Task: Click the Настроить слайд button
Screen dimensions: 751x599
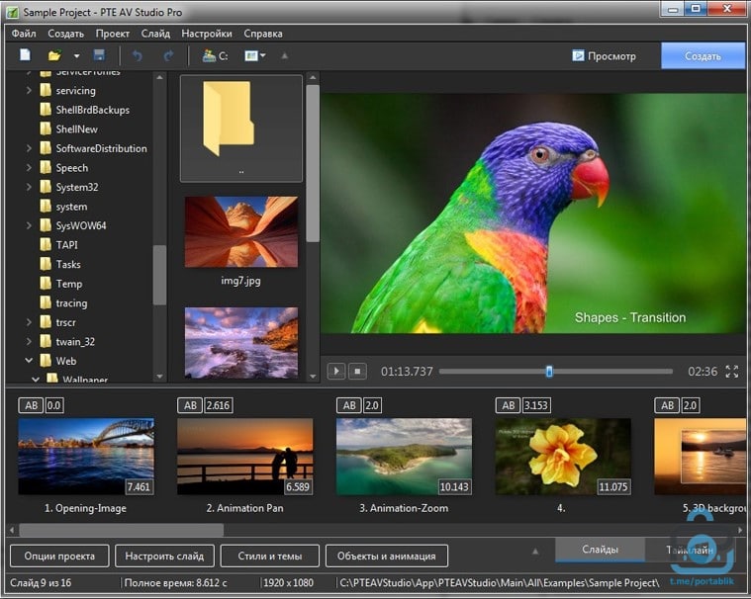Action: 164,556
